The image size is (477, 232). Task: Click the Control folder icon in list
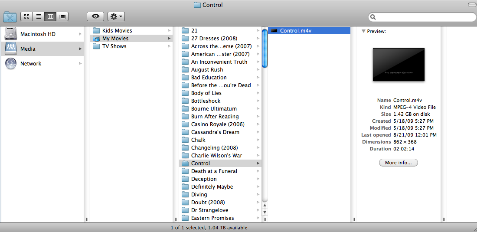tap(185, 163)
